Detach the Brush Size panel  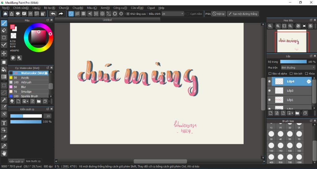coord(311,120)
